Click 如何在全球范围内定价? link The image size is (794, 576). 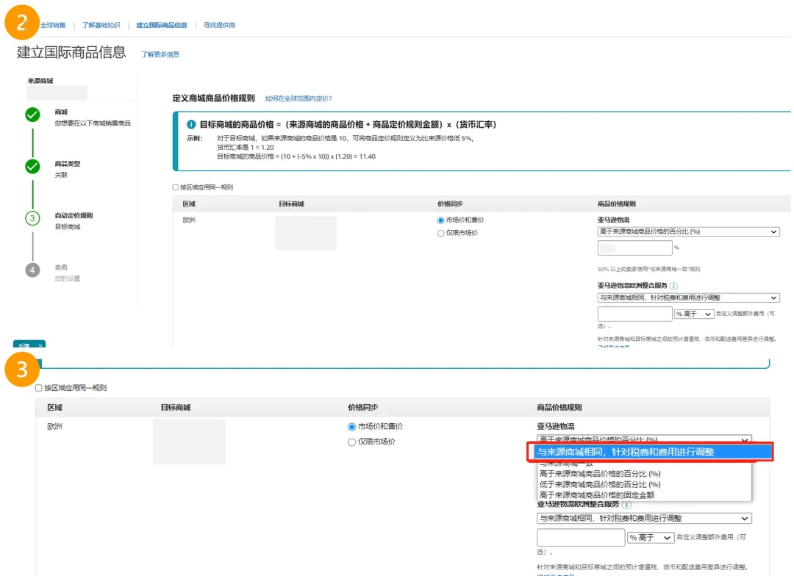pos(298,98)
